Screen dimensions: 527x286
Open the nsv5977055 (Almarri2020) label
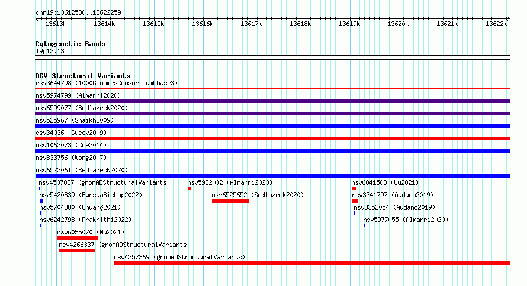[x=406, y=220]
